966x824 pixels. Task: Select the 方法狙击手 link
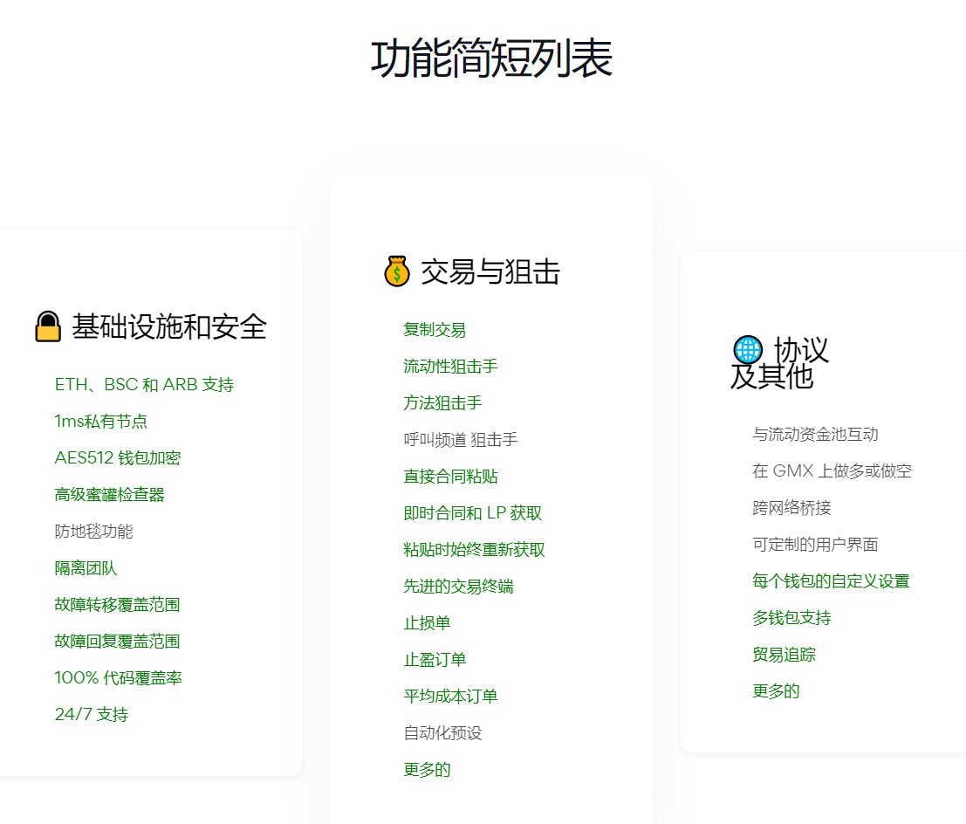tap(442, 403)
